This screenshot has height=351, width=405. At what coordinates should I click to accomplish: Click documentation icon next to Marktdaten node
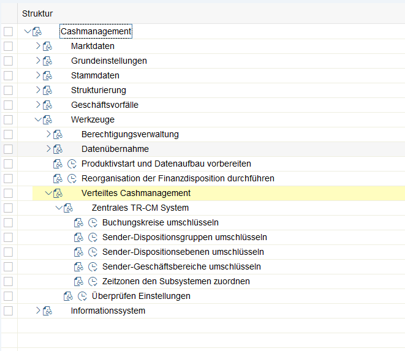click(x=48, y=46)
